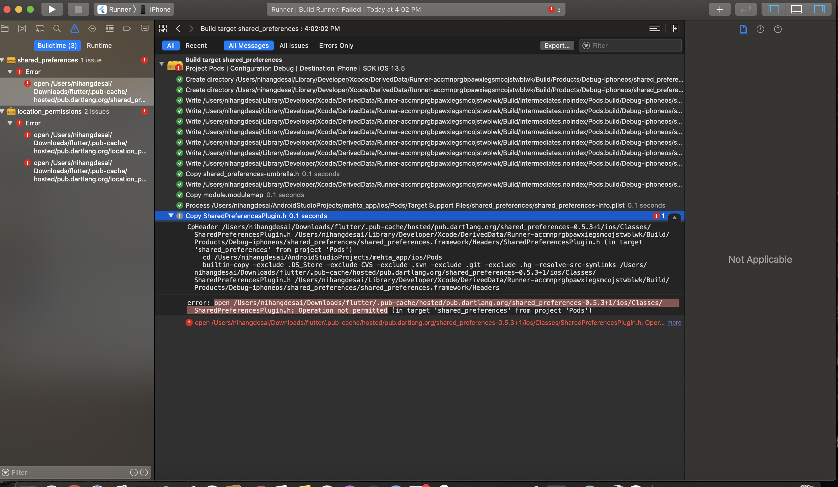Collapse Copy SharedPreferencesPlugin.h build step
The width and height of the screenshot is (838, 487).
tap(171, 216)
